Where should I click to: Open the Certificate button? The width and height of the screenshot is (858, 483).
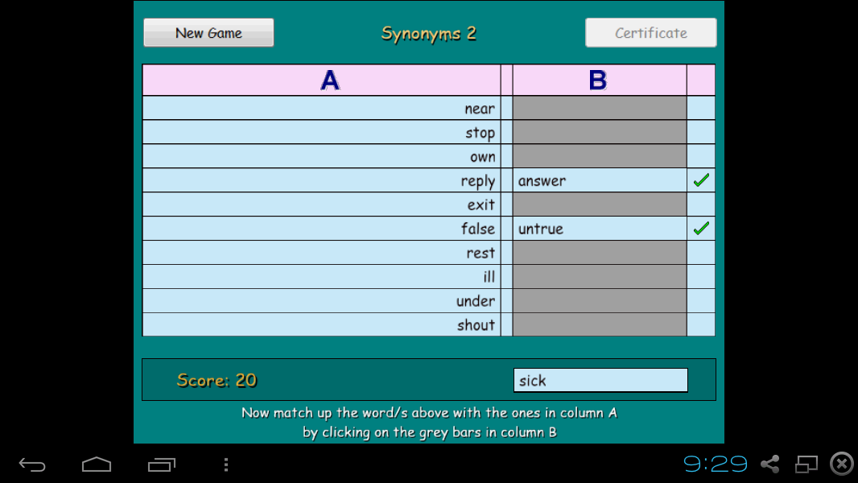(650, 33)
